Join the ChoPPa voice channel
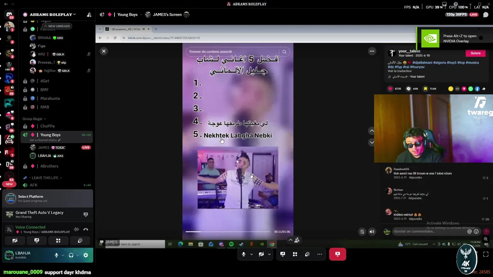This screenshot has height=277, width=493. click(57, 126)
